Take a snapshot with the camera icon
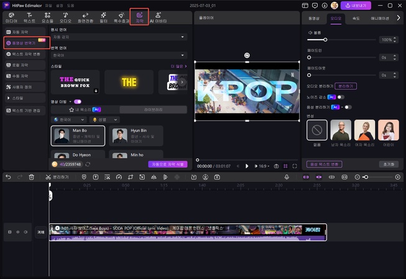The height and width of the screenshot is (279, 406). 276,166
